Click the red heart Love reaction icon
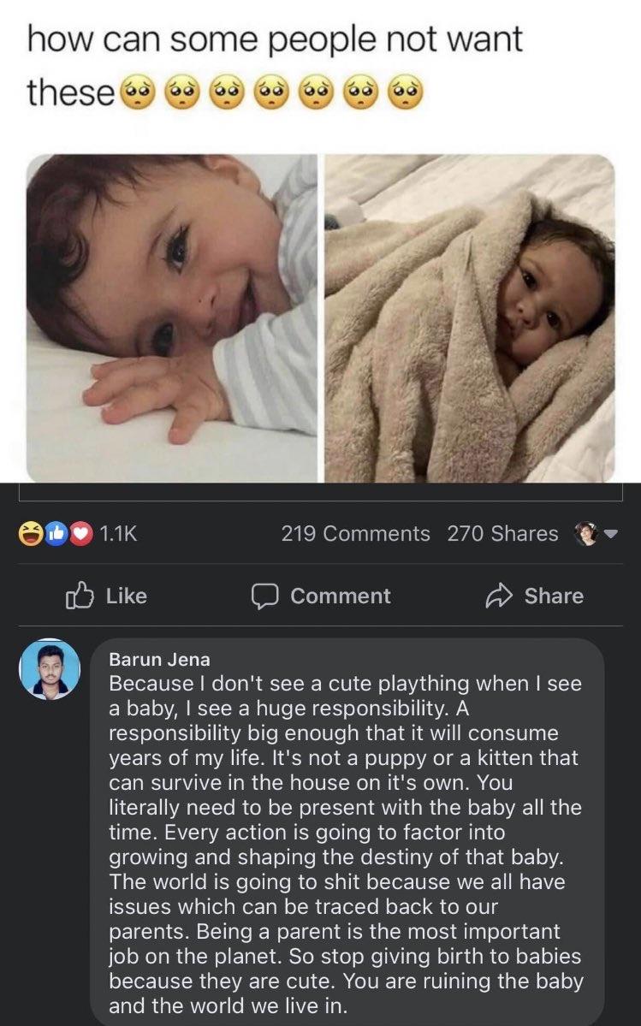 point(80,534)
